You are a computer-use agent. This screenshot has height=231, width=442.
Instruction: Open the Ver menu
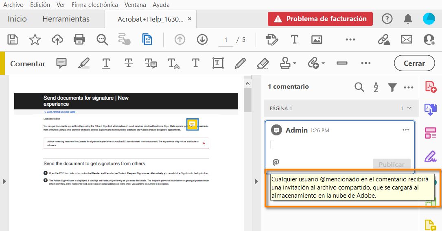61,5
